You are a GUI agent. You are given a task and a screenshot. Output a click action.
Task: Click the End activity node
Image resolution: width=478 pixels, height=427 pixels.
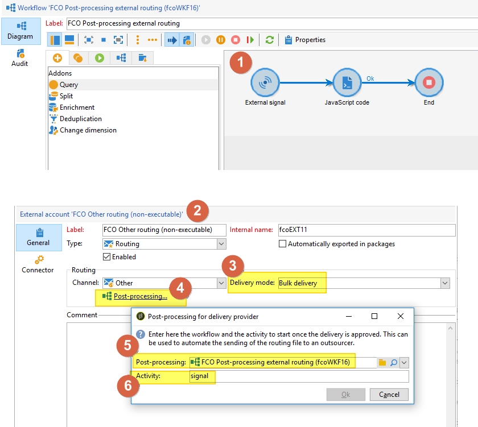(x=428, y=83)
